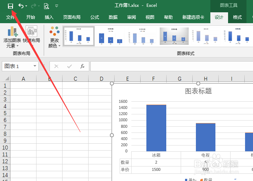The width and height of the screenshot is (253, 181).
Task: Choose the gray-background fourth chart style
Action: (174, 36)
